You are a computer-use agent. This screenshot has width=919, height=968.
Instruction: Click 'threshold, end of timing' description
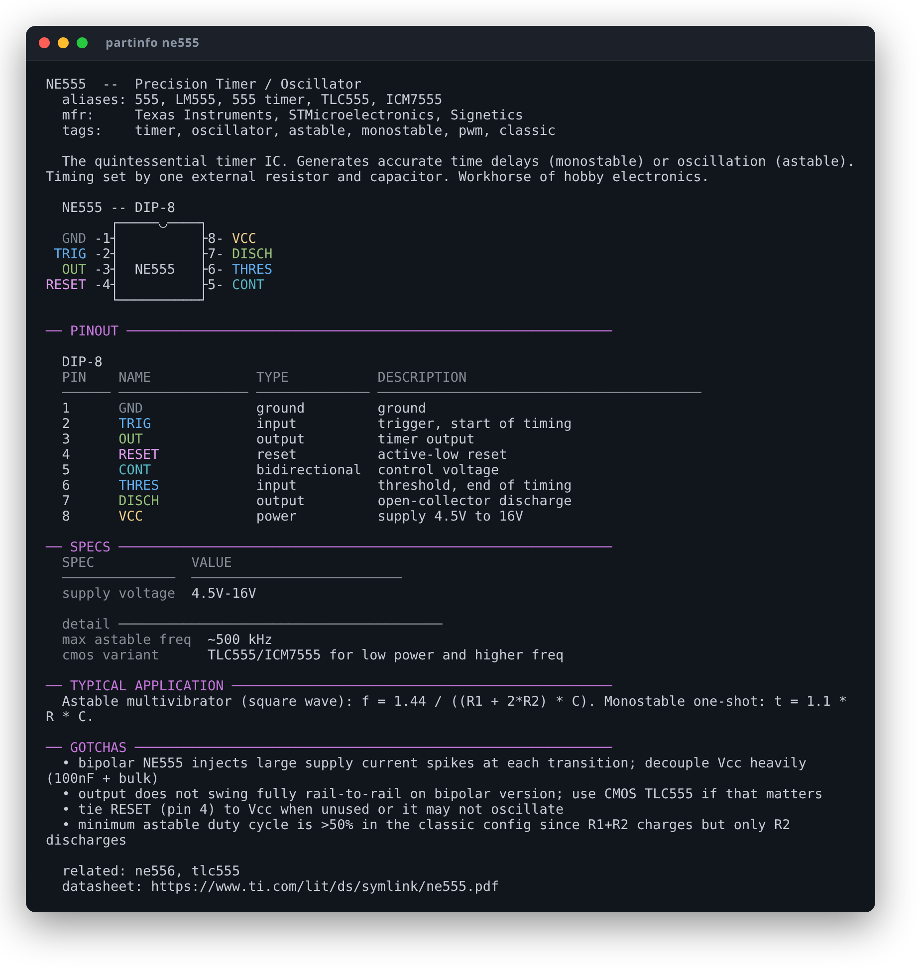point(474,485)
